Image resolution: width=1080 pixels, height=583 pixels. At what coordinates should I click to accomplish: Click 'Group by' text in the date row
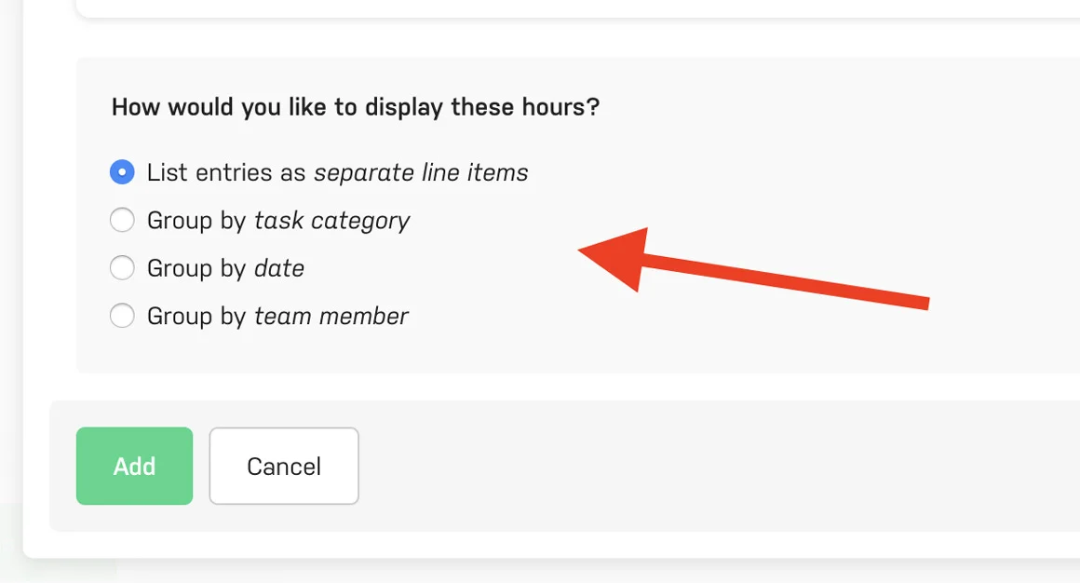point(196,268)
